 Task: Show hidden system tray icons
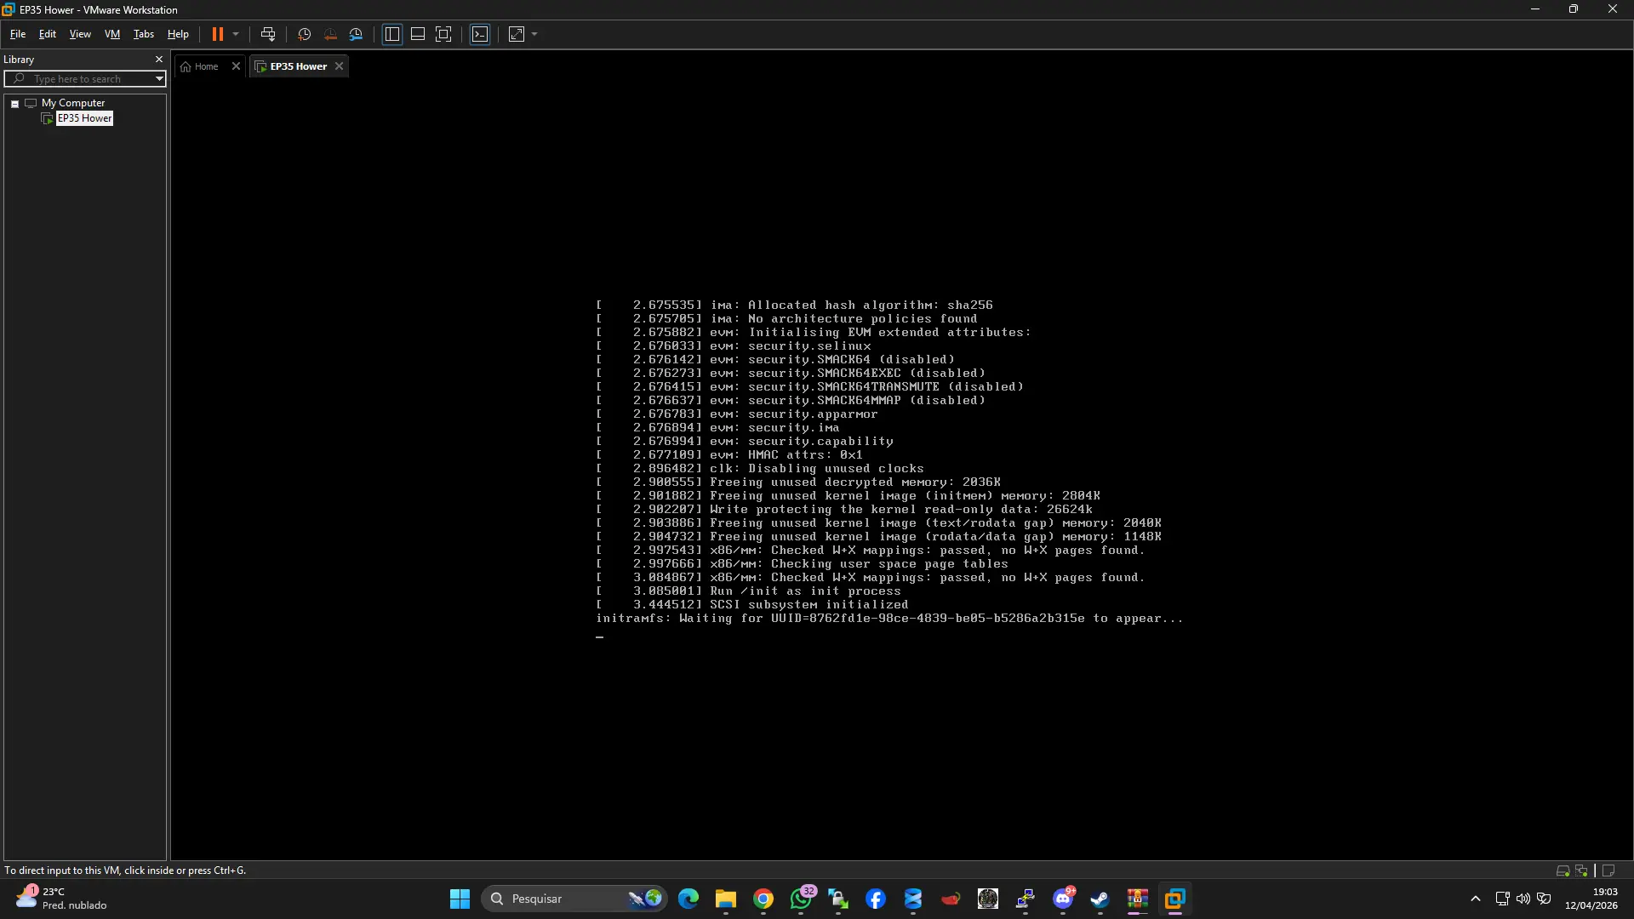point(1476,899)
